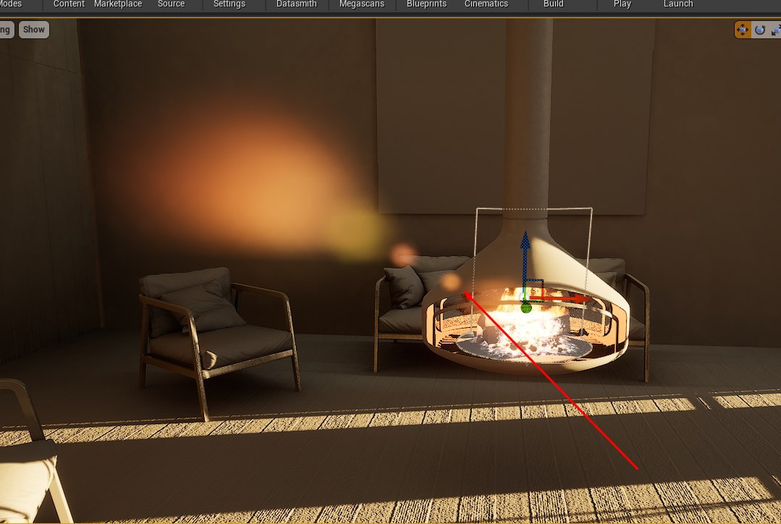The height and width of the screenshot is (524, 781).
Task: Open the viewport Show options menu
Action: 34,30
